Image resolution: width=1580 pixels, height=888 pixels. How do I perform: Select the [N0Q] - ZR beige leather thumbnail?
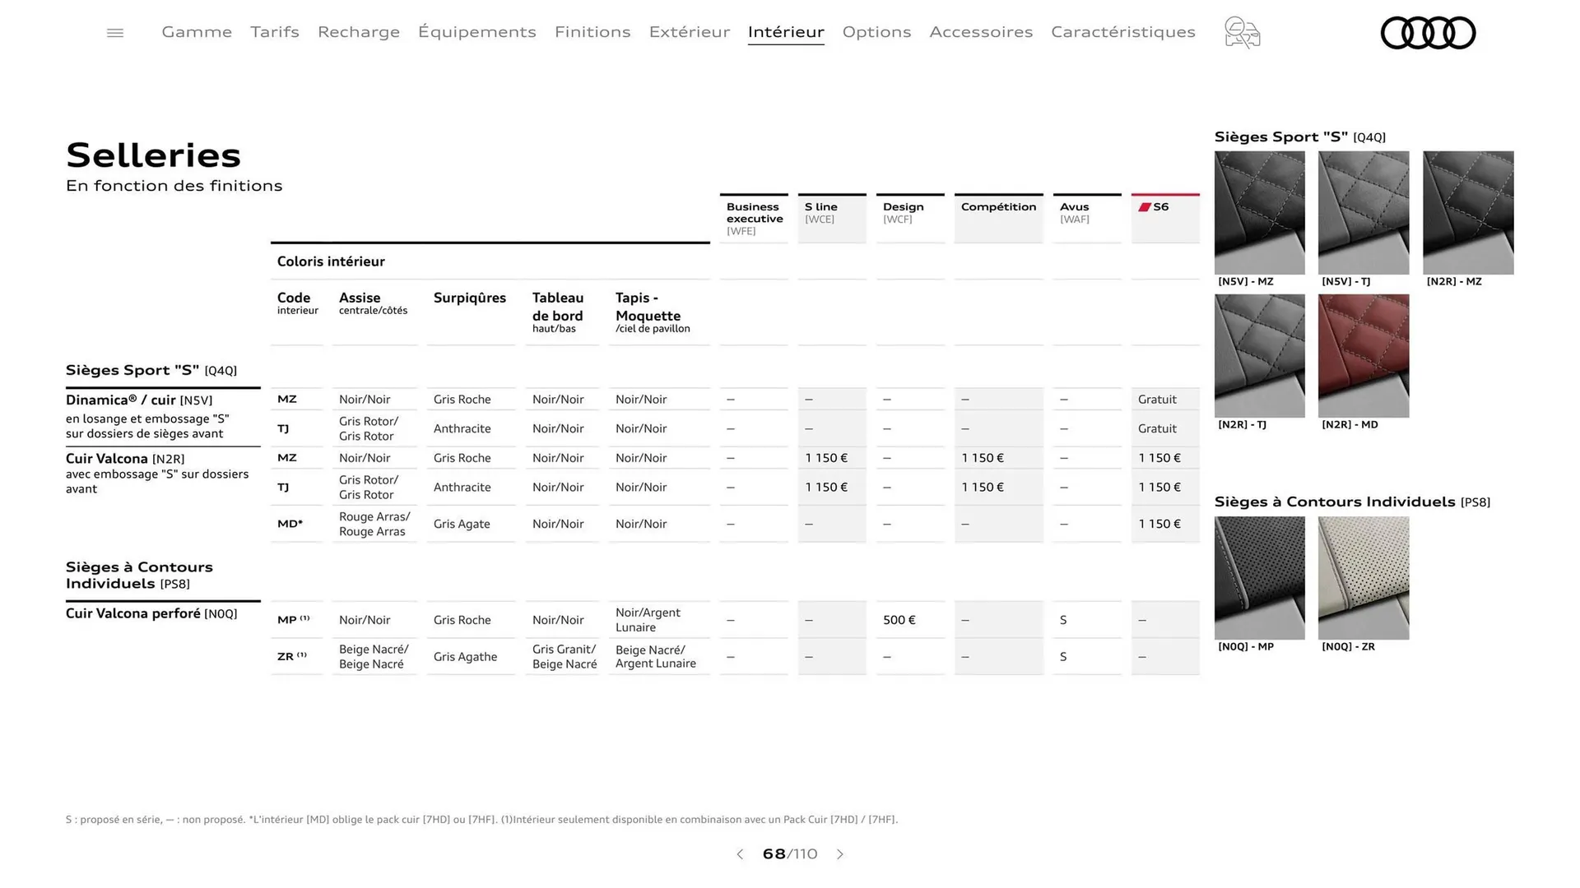pyautogui.click(x=1363, y=577)
